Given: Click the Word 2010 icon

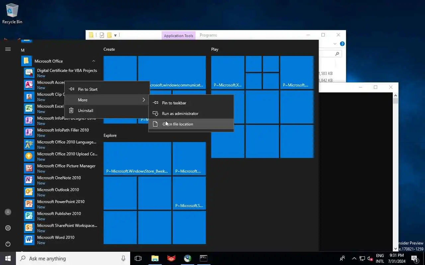Looking at the screenshot, I should 29,240.
